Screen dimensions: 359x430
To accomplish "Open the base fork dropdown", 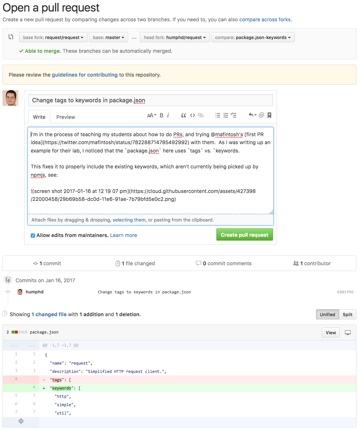I will 53,37.
